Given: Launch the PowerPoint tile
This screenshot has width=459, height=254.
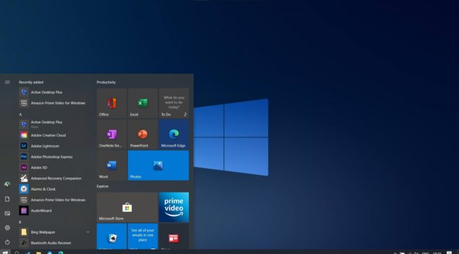Looking at the screenshot, I should (142, 135).
